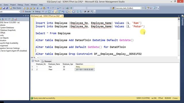Click the Copy icon in the toolbar

[x=41, y=8]
